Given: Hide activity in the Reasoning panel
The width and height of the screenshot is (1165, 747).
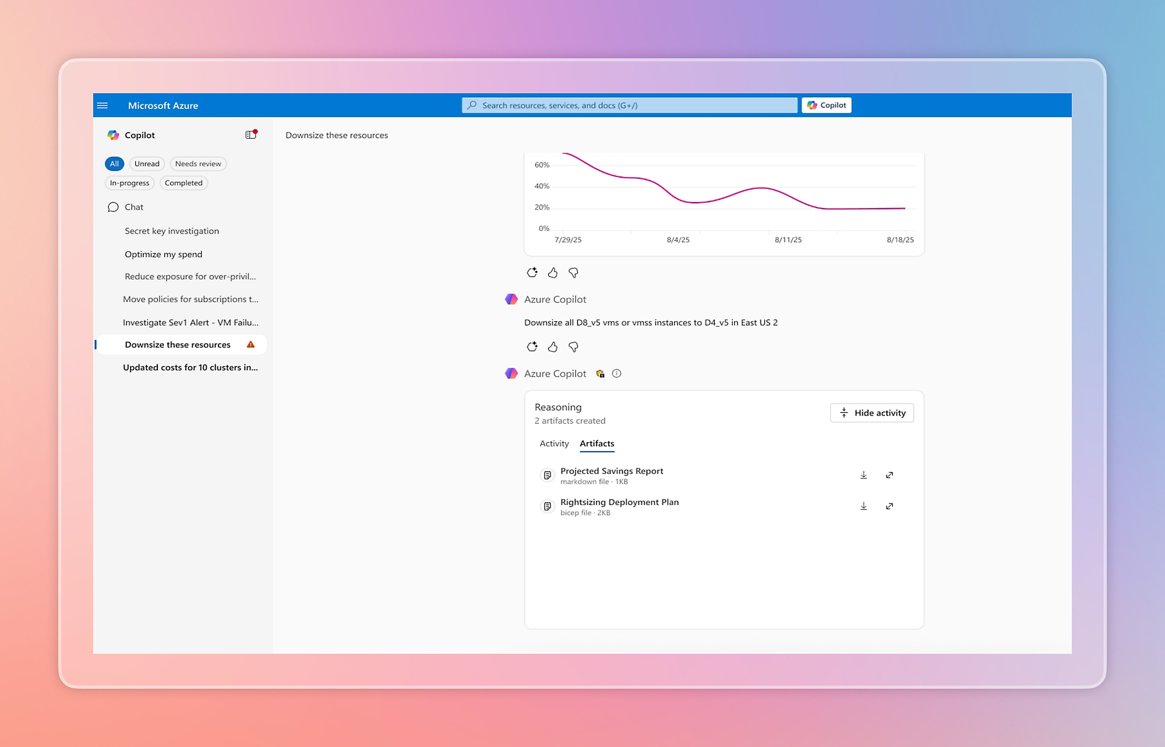Looking at the screenshot, I should 871,413.
